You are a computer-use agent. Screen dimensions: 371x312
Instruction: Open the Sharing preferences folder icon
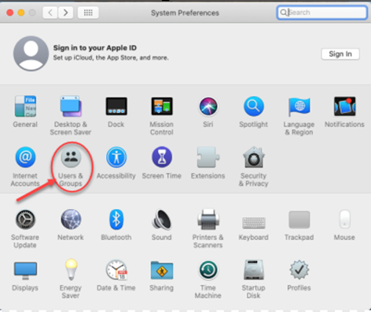(x=162, y=270)
